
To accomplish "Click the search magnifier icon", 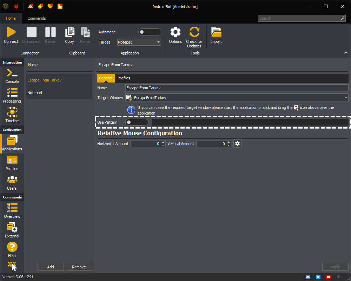I will coord(343,18).
